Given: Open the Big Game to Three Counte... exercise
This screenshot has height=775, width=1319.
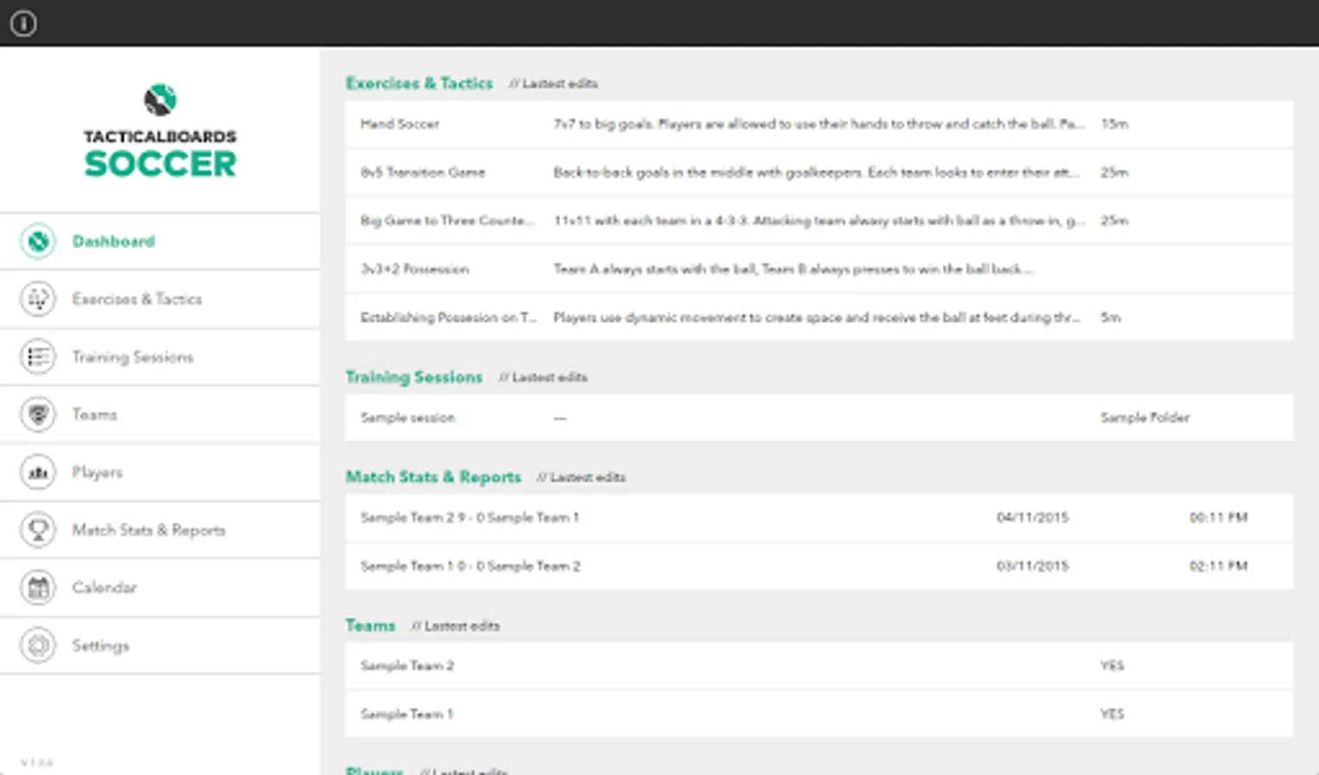Looking at the screenshot, I should pyautogui.click(x=819, y=220).
